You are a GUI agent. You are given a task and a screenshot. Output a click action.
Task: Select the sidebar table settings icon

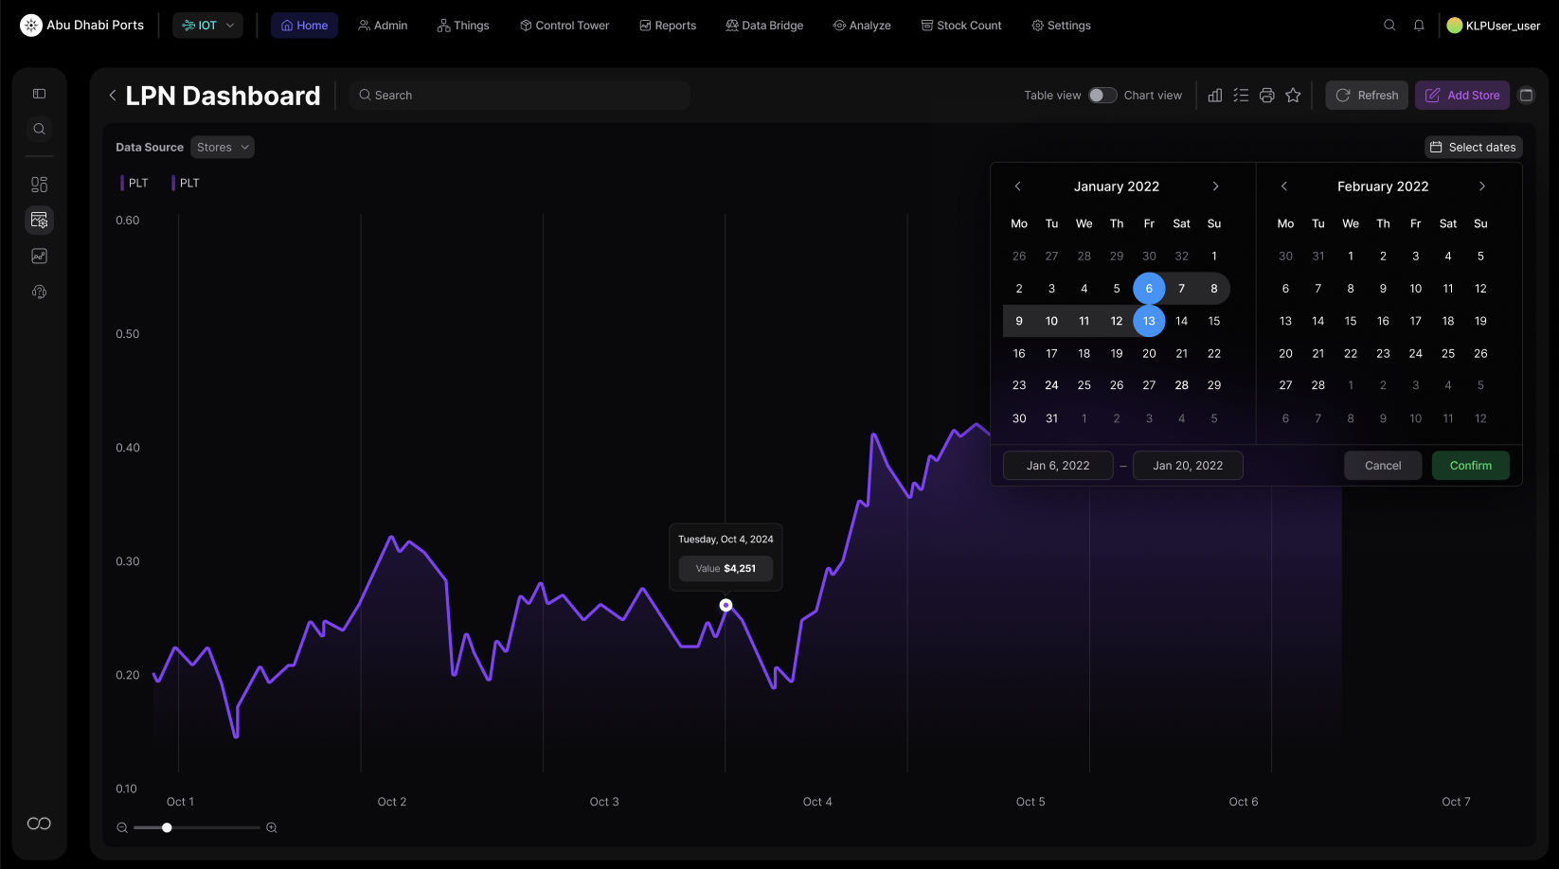click(39, 220)
